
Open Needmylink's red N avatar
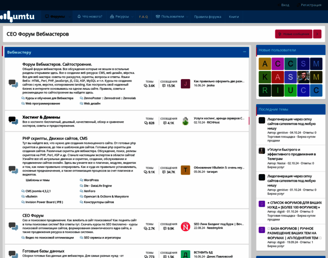tap(186, 227)
